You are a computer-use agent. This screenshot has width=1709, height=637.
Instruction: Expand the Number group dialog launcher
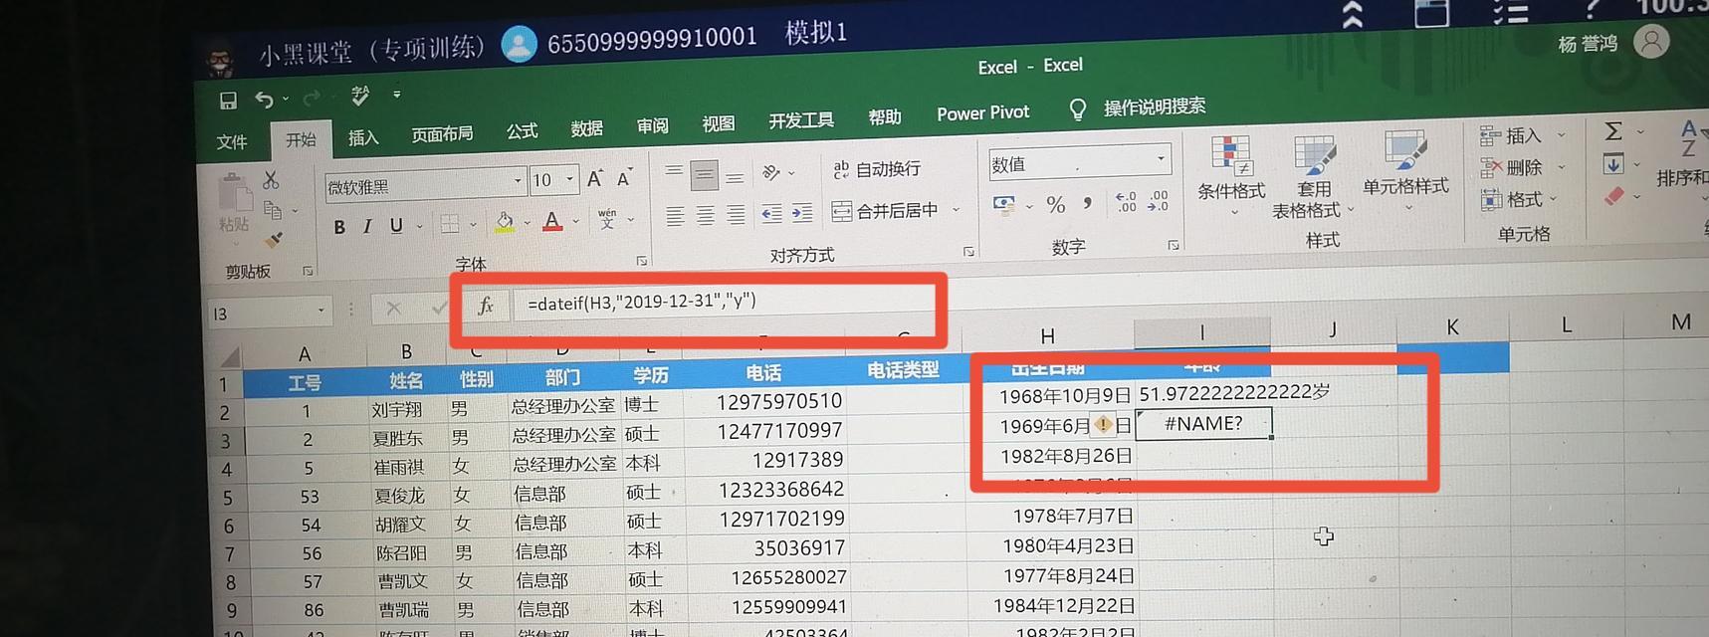[x=1174, y=244]
